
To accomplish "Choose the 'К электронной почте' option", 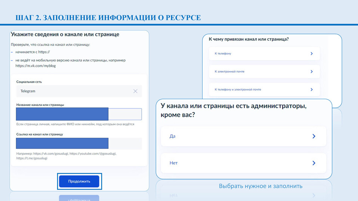I will coord(262,72).
